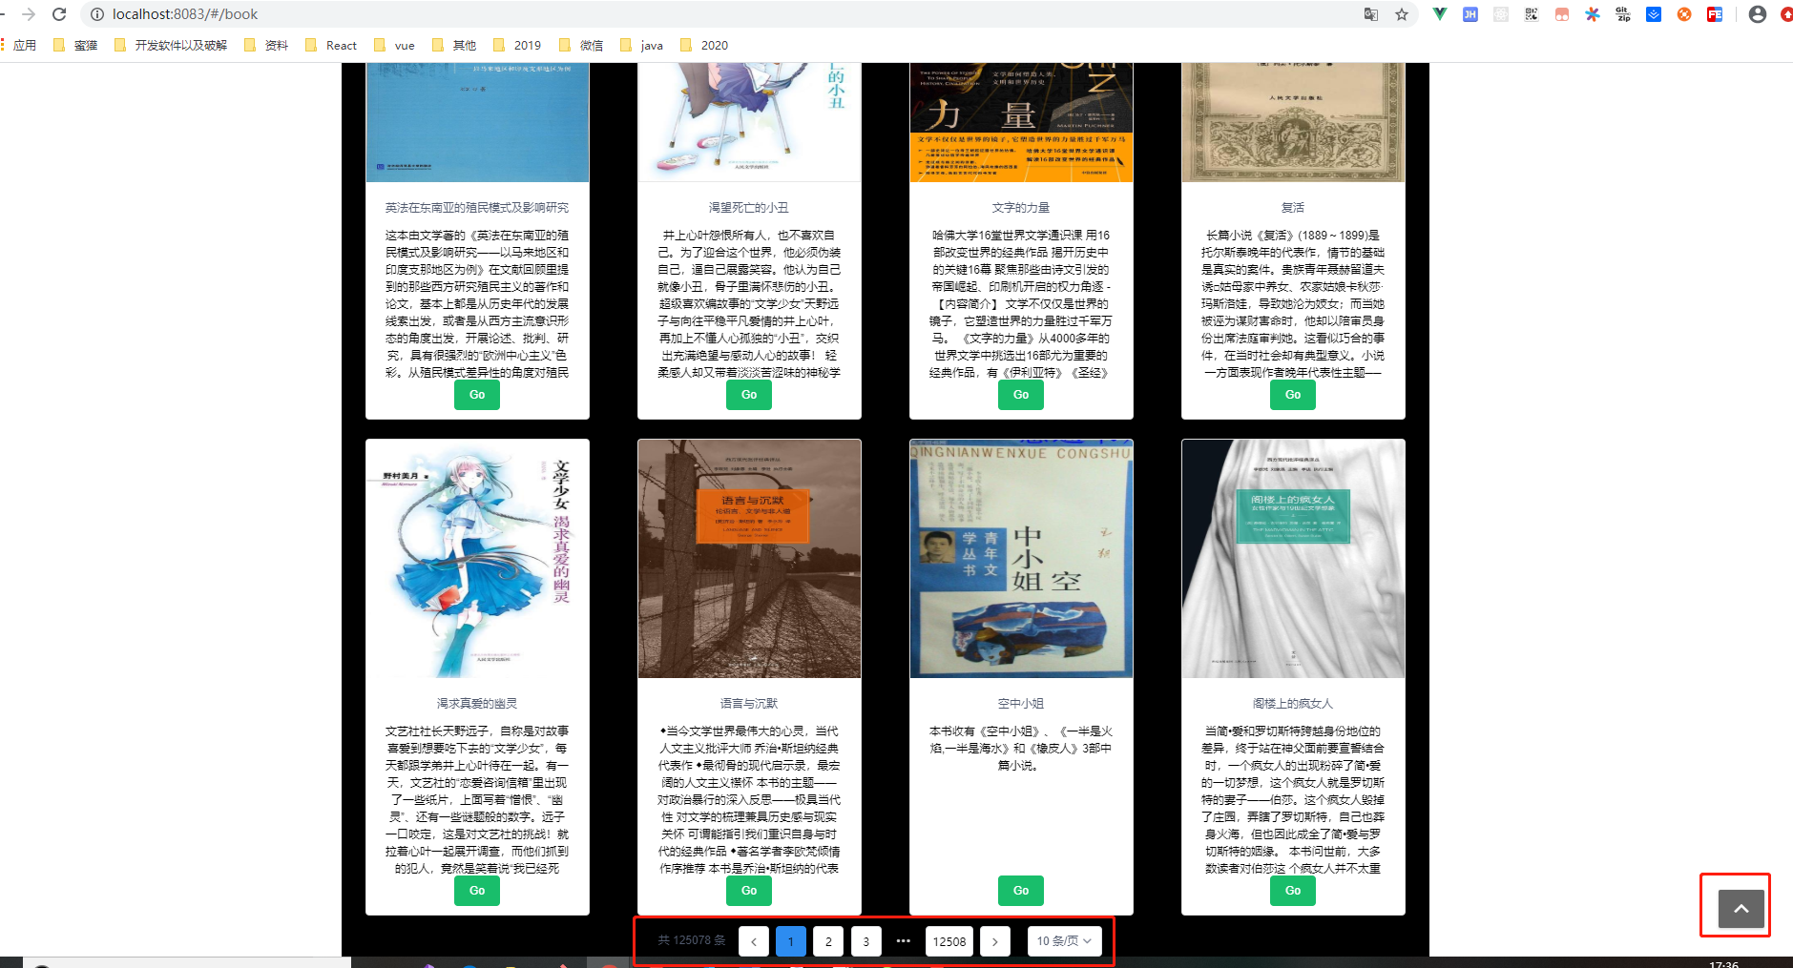Viewport: 1793px width, 968px height.
Task: Click Go on 英法在东南亚的殖民模式 card
Action: point(477,395)
